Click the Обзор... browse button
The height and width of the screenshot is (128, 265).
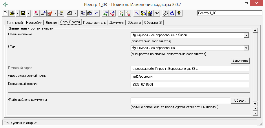coord(240,100)
